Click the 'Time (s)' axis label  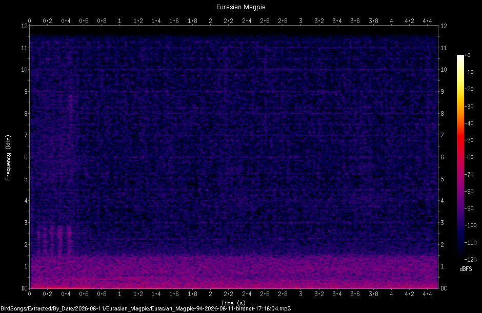[x=234, y=303]
